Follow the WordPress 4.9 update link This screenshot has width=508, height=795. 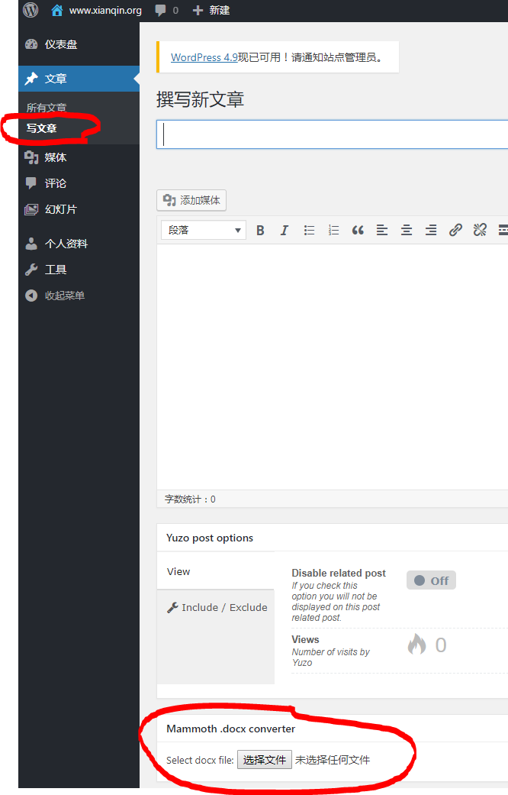204,57
